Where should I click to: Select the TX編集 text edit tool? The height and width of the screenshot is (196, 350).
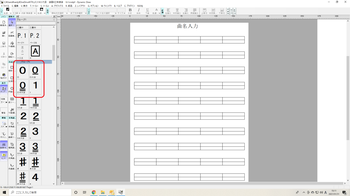point(12,44)
